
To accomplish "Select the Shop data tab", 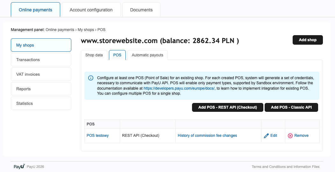I will pyautogui.click(x=94, y=55).
